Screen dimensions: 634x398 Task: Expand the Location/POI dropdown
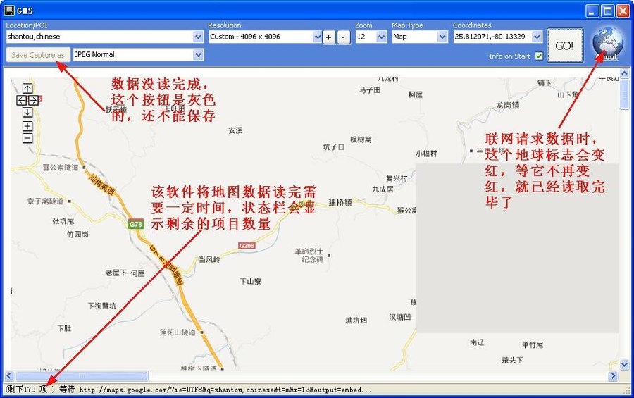pyautogui.click(x=199, y=37)
